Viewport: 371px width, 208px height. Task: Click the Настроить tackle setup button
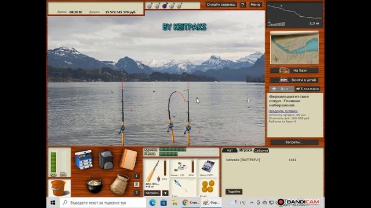(152, 193)
